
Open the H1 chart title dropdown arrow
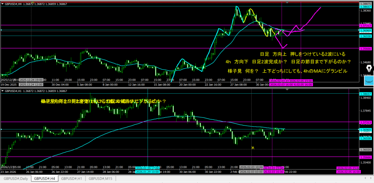[x=2, y=90]
